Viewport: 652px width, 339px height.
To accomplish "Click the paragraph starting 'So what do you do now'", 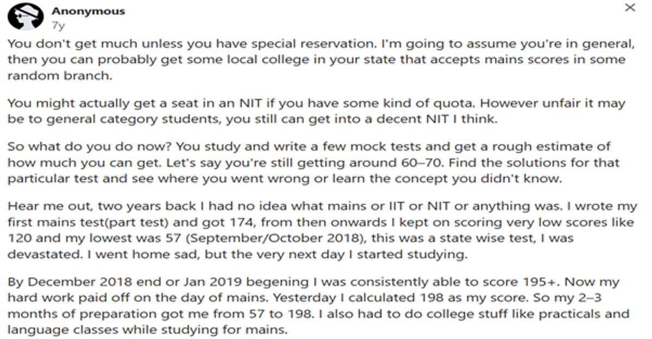I will [x=314, y=162].
